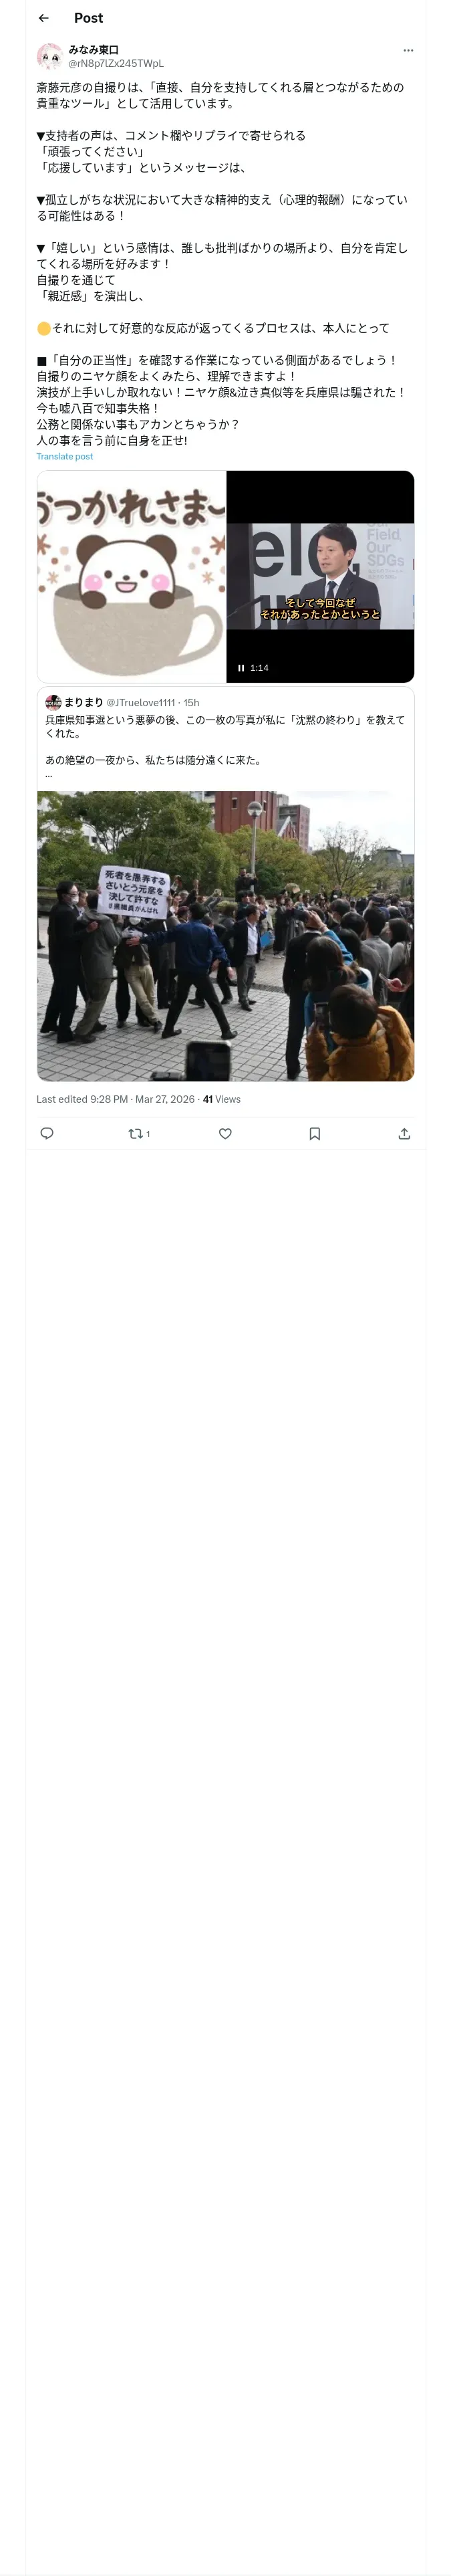Pause the playing video
Viewport: 451px width, 2576px height.
pos(241,668)
